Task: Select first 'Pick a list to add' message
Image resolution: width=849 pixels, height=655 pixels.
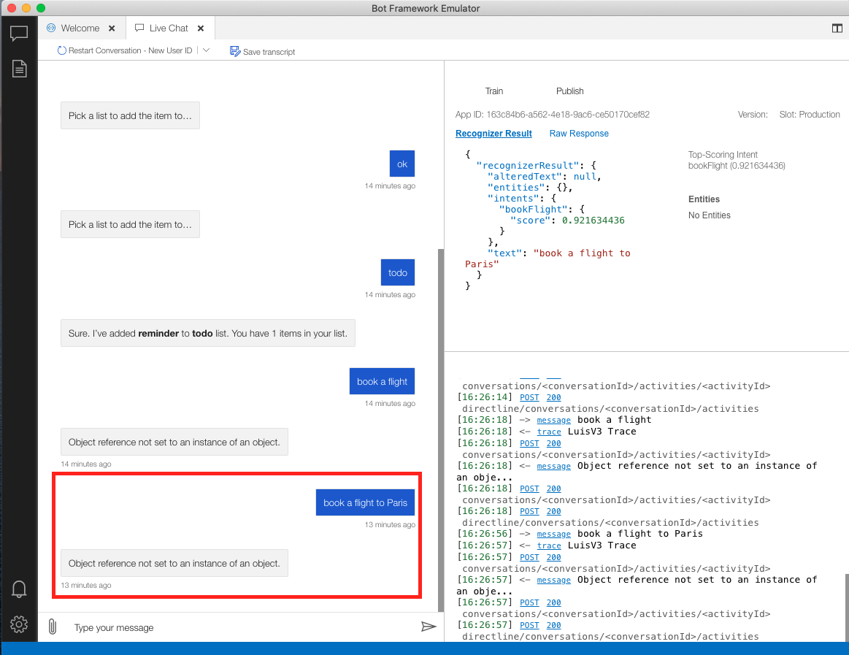Action: tap(130, 115)
